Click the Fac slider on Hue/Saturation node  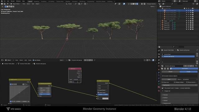pos(45,94)
